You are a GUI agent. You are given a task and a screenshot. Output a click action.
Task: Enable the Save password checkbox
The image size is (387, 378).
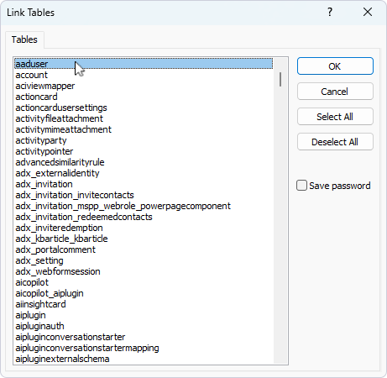(301, 186)
